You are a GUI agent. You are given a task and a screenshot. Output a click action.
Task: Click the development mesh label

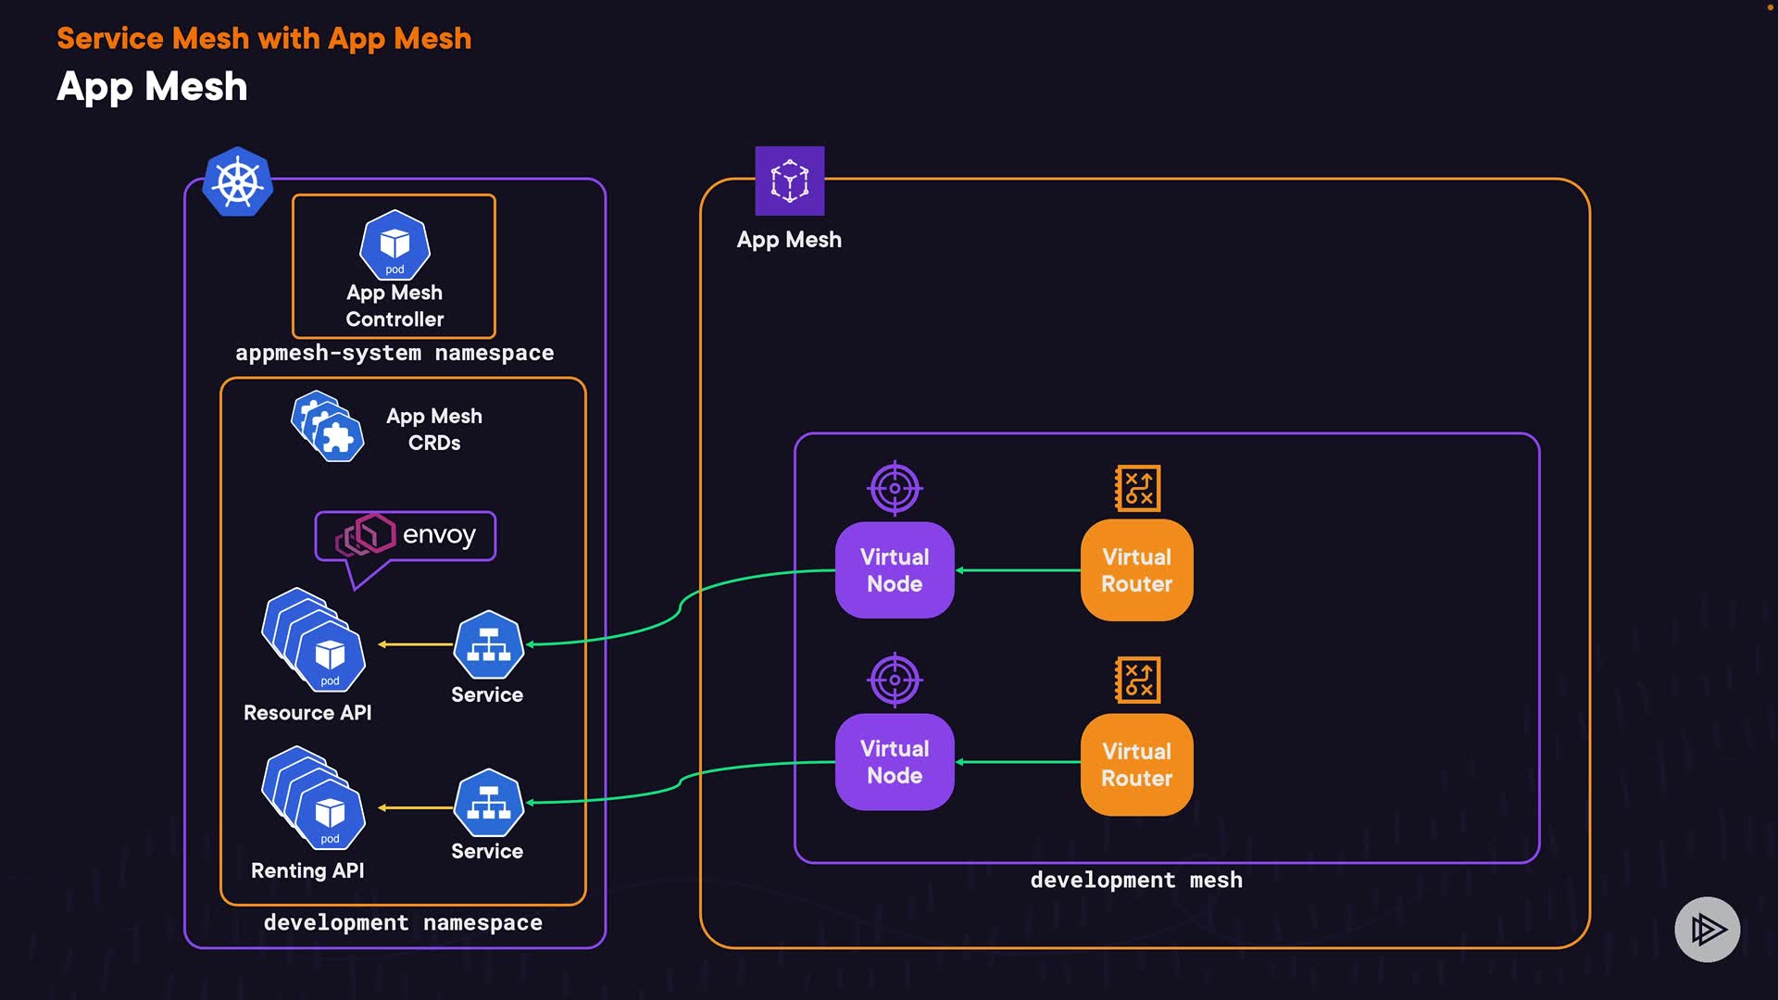point(1136,881)
